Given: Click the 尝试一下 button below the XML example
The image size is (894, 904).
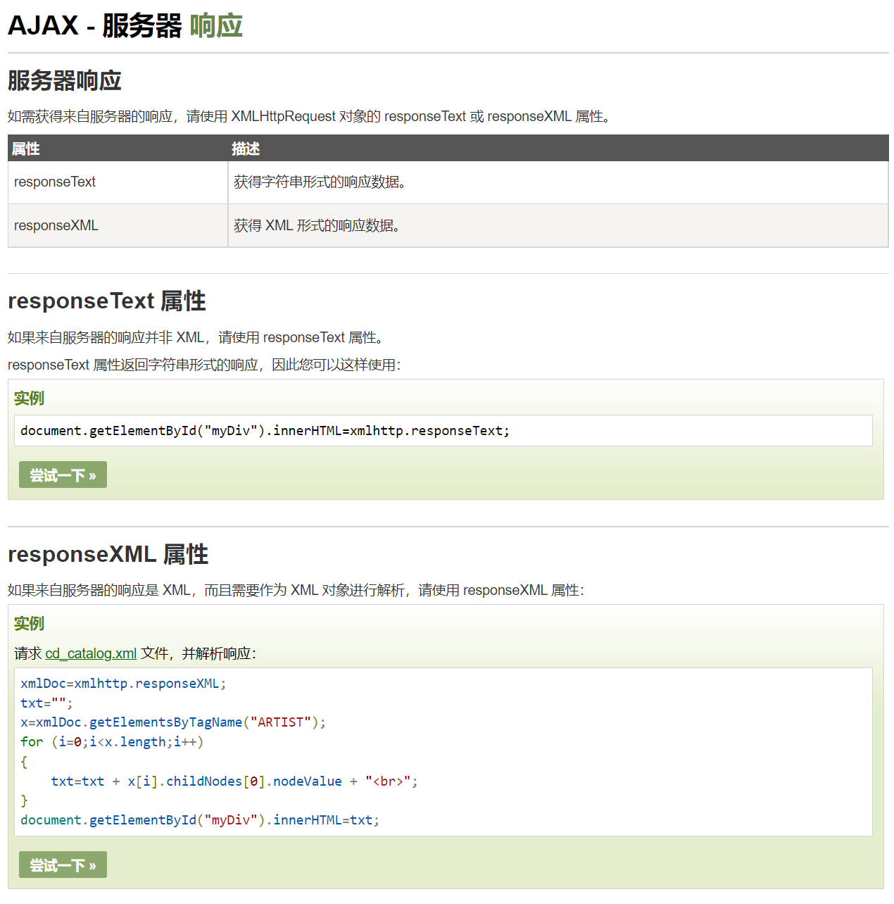Looking at the screenshot, I should tap(63, 865).
